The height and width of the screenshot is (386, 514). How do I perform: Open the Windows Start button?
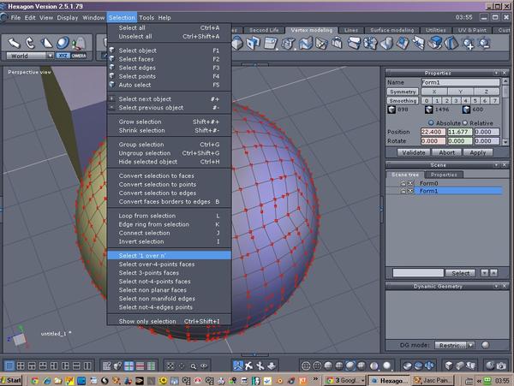(x=11, y=380)
